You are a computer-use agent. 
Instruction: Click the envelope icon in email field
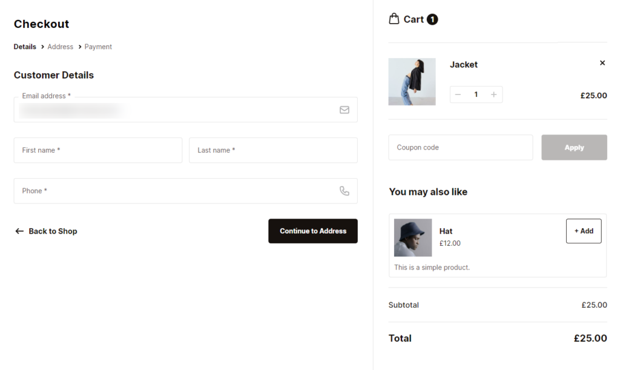pos(344,110)
